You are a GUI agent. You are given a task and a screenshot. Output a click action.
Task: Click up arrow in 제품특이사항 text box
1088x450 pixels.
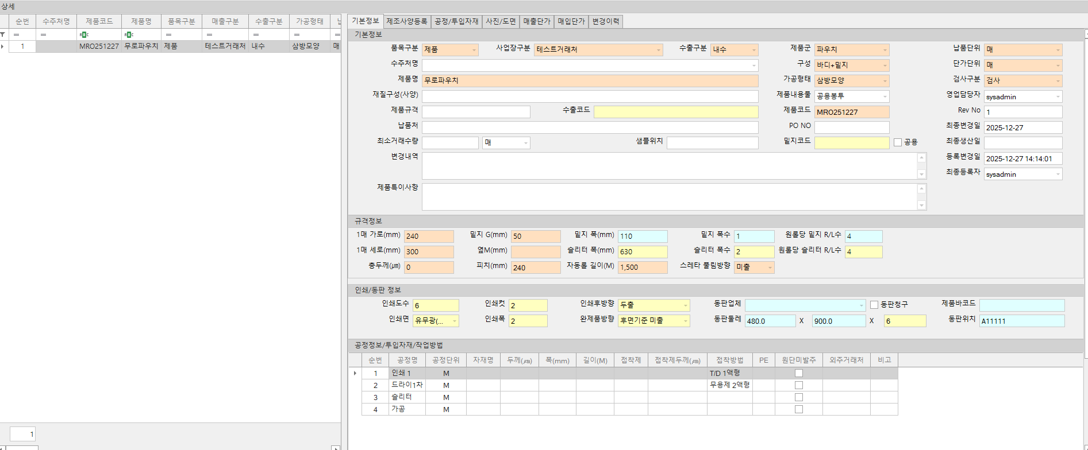(922, 189)
